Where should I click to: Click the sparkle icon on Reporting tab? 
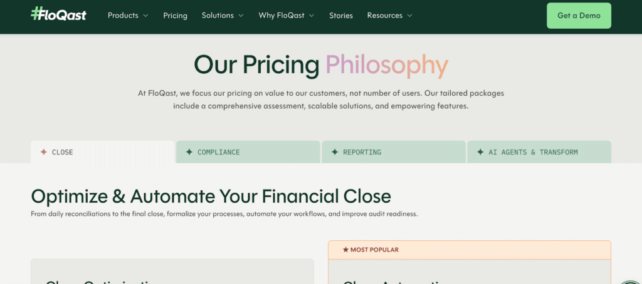coord(334,152)
